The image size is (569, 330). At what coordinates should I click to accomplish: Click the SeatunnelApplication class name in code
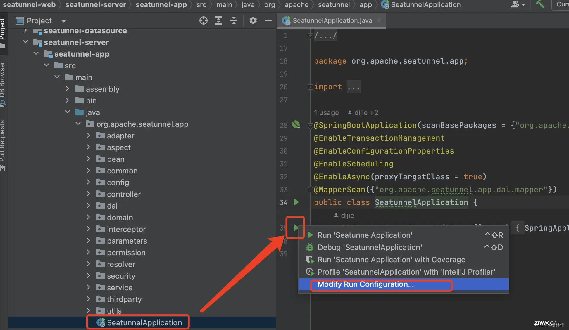[x=421, y=202]
